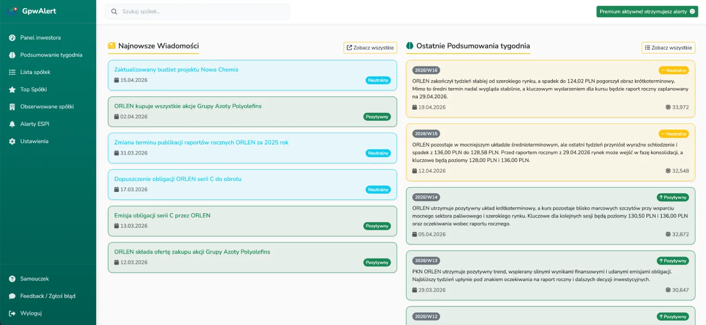Click Zobacz wszystkie for weekly summaries
Viewport: 706px width, 325px height.
(668, 48)
